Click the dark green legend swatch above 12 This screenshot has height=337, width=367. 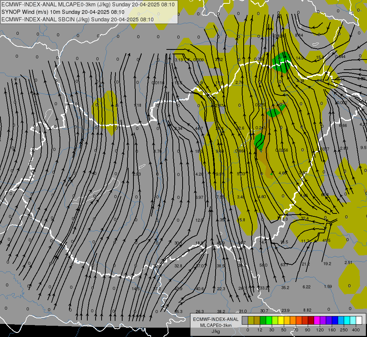(263, 321)
